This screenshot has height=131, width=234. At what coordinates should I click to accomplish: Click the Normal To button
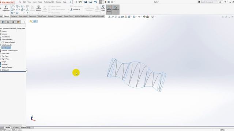(x=75, y=9)
